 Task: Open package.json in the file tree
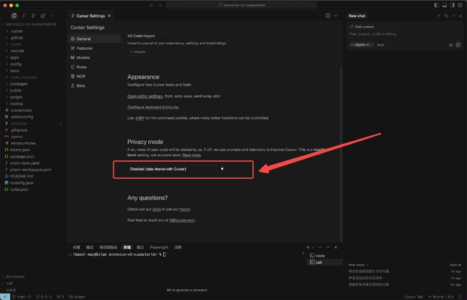pos(22,156)
